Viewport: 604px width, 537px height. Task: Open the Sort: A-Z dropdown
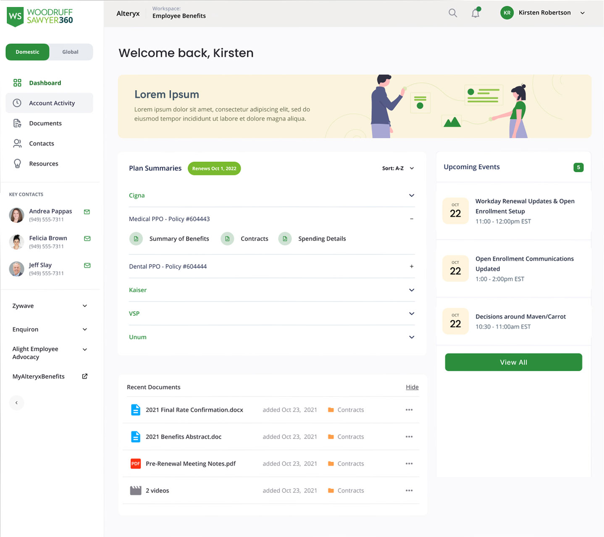point(397,168)
